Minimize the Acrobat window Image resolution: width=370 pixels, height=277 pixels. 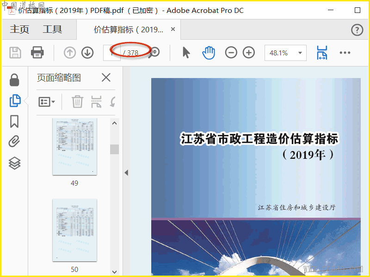point(331,10)
